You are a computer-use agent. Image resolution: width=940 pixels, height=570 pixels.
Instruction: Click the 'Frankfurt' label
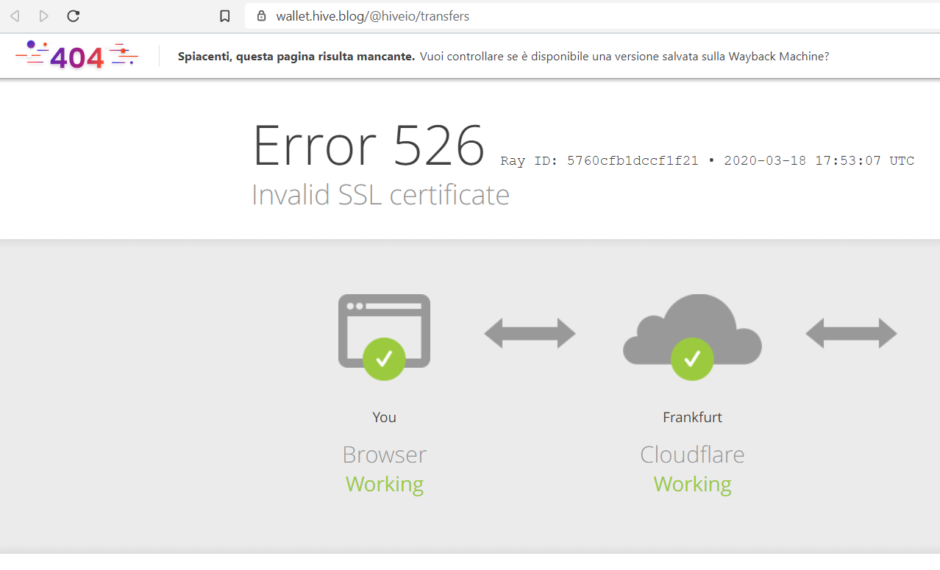[692, 417]
